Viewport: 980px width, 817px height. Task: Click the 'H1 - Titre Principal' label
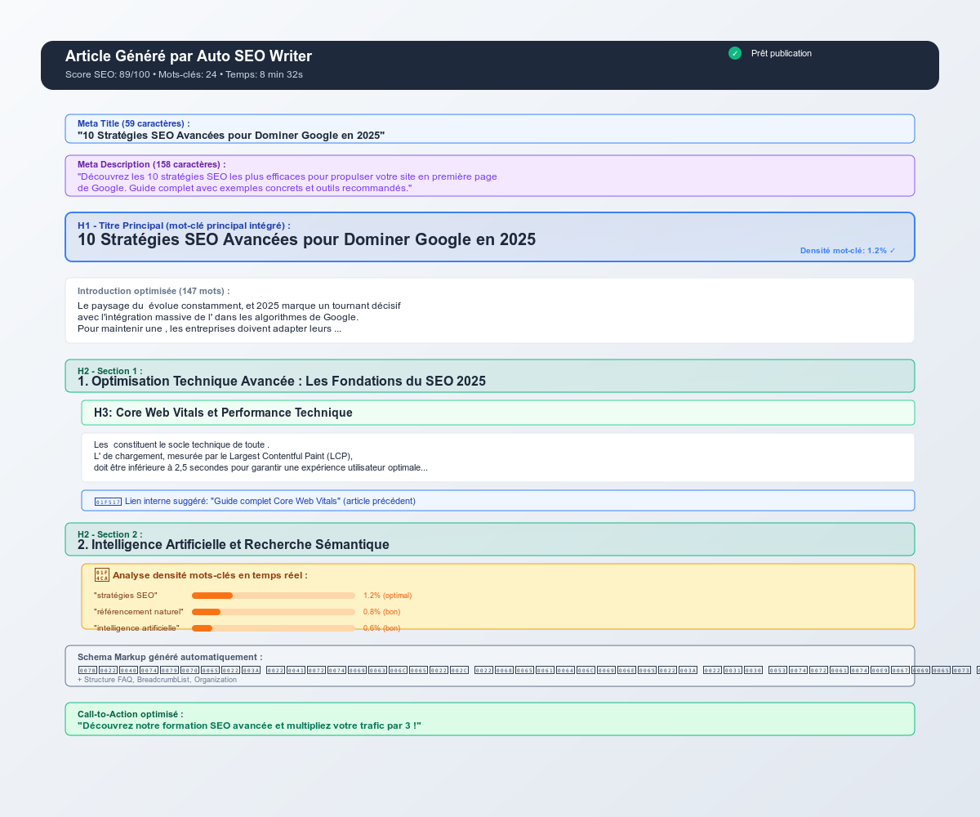[184, 225]
